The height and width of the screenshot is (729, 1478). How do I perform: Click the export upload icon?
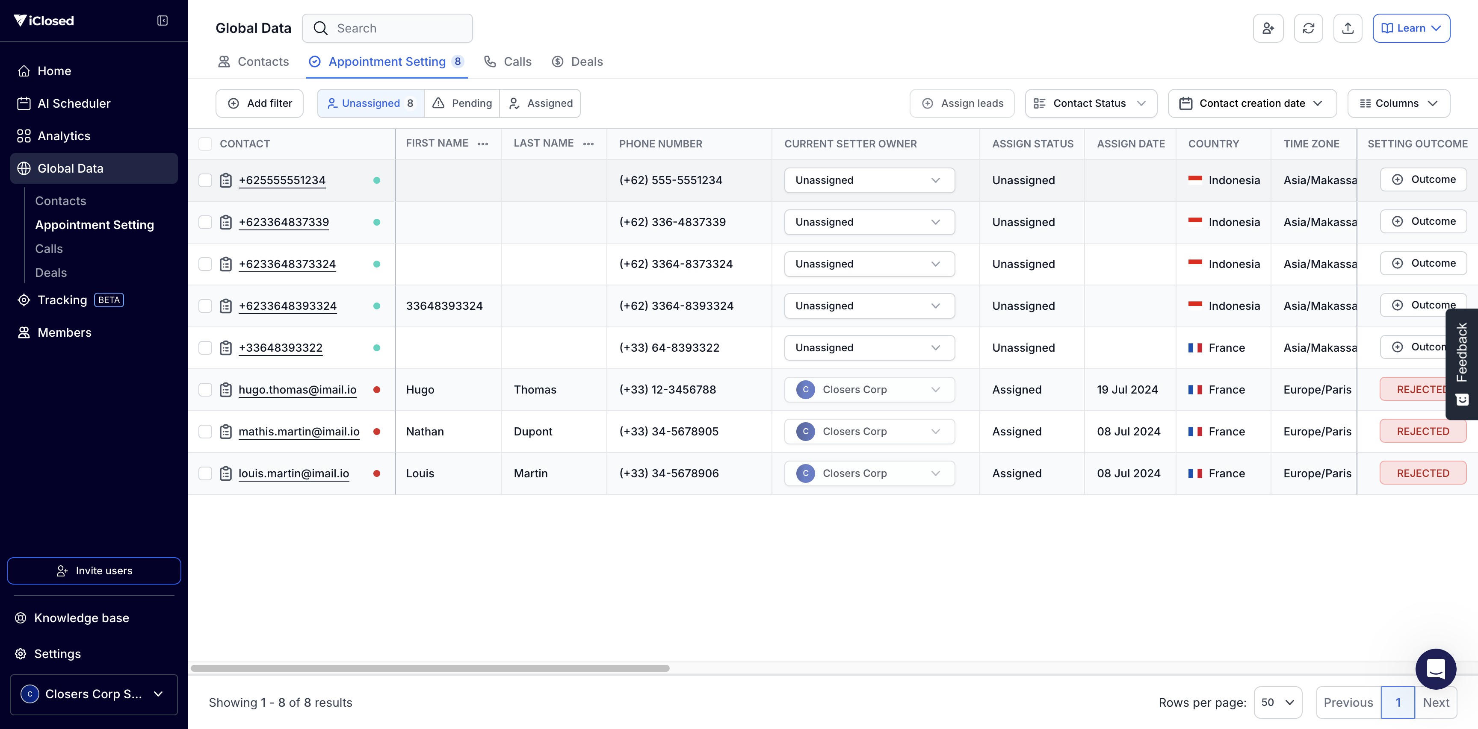(1348, 28)
